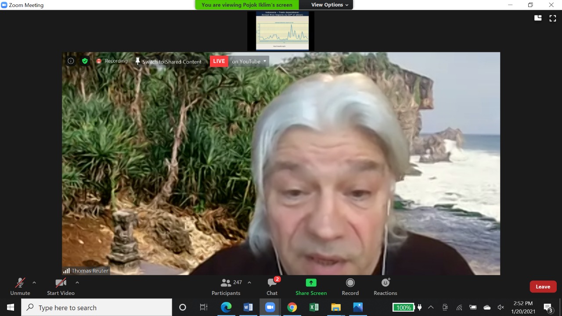Click the green Share Screen button
562x316 pixels.
[x=311, y=287]
